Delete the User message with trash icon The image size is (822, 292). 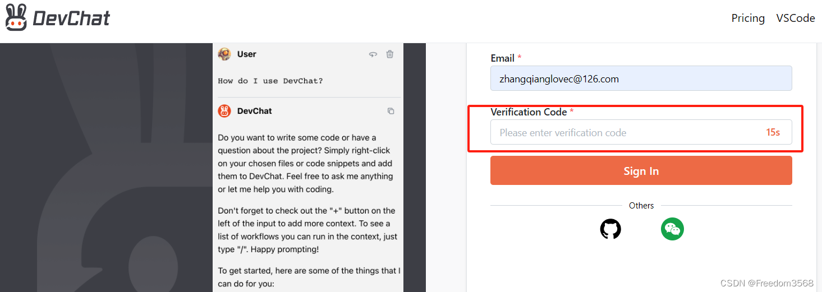tap(390, 54)
